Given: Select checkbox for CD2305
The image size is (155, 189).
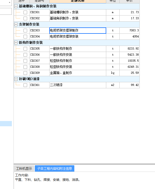Looking at the screenshot, I should pos(25,49).
